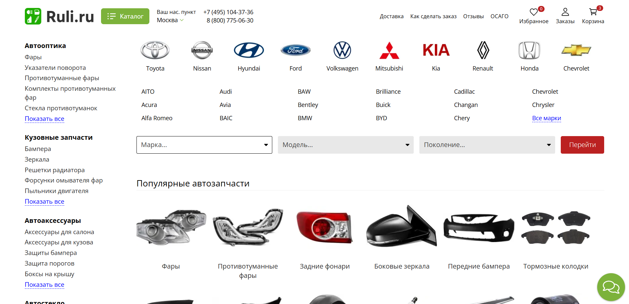Open the BMW brand link
Screen dimensions: 629x304
[x=305, y=118]
